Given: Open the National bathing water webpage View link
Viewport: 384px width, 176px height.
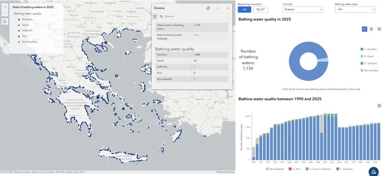Looking at the screenshot, I should [197, 35].
